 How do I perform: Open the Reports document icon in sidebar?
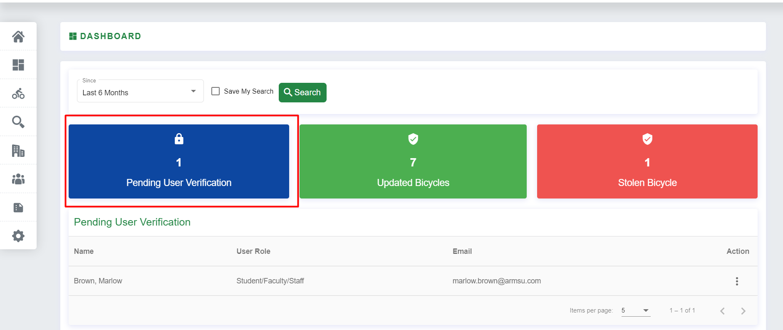pyautogui.click(x=18, y=207)
